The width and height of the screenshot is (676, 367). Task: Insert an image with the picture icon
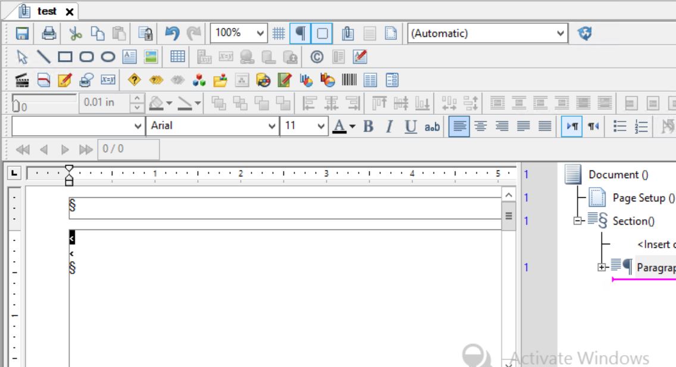point(151,57)
